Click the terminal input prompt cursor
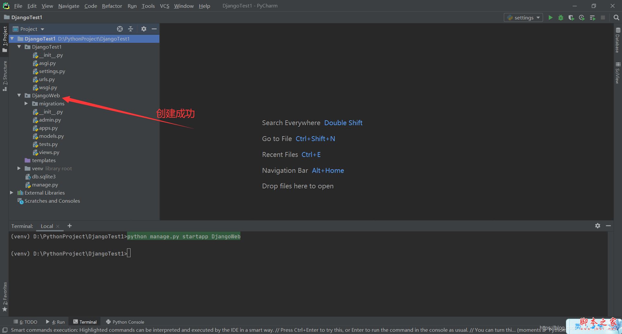The width and height of the screenshot is (622, 334). pyautogui.click(x=129, y=253)
